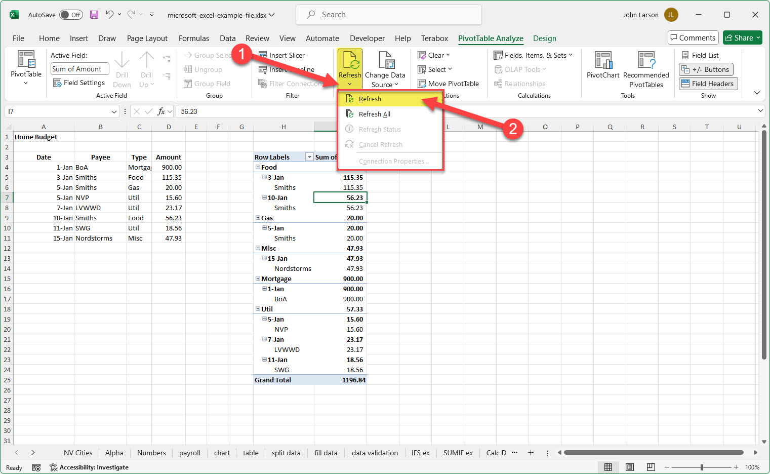This screenshot has width=770, height=474.
Task: Switch to the Design ribbon tab
Action: point(545,38)
